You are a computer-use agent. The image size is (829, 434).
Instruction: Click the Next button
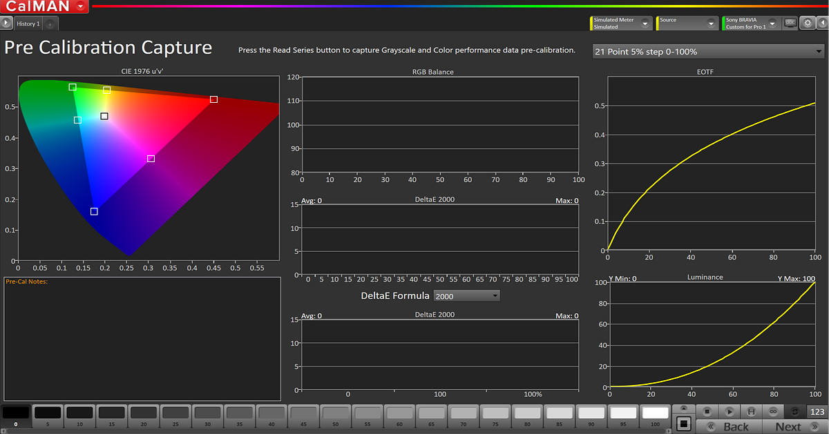789,426
